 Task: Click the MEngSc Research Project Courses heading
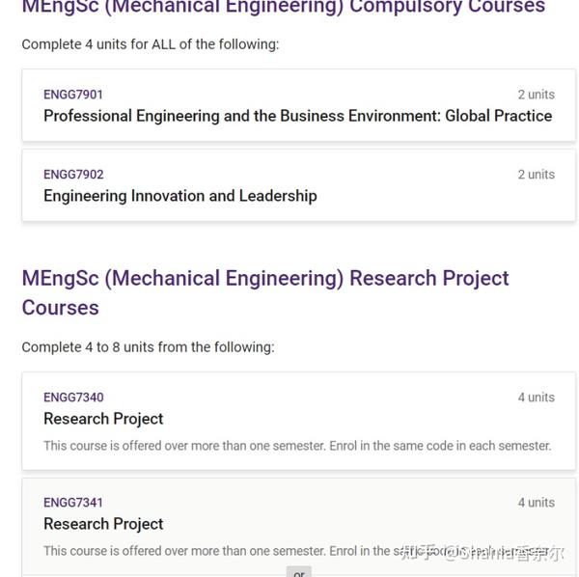click(265, 292)
